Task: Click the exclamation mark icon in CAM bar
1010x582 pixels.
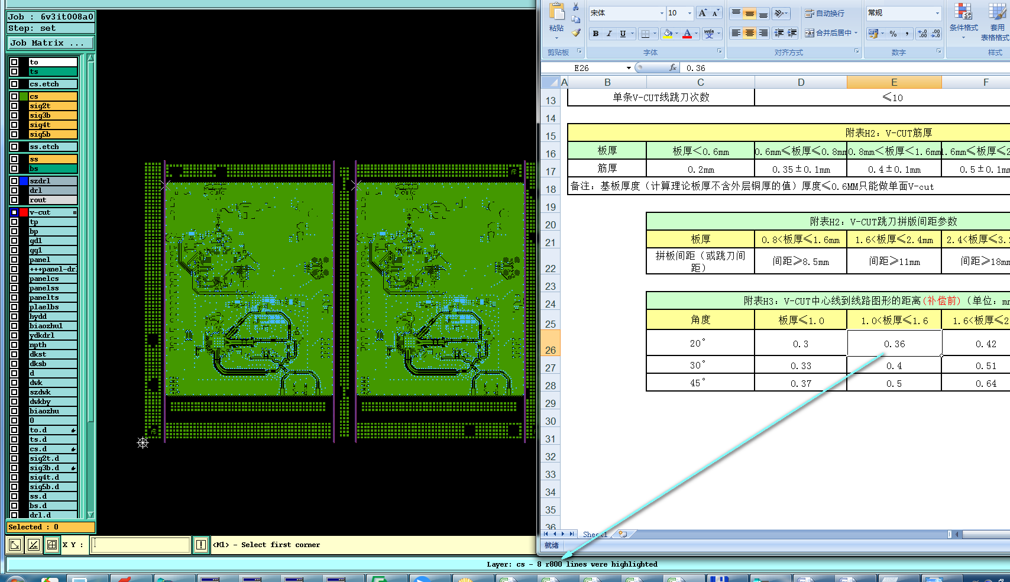Action: click(201, 545)
